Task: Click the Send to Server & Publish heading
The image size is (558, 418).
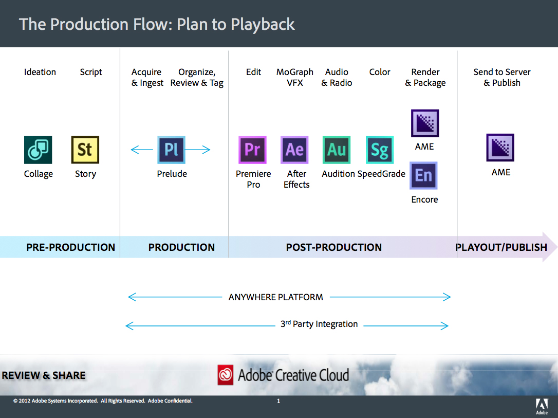Action: pos(502,77)
